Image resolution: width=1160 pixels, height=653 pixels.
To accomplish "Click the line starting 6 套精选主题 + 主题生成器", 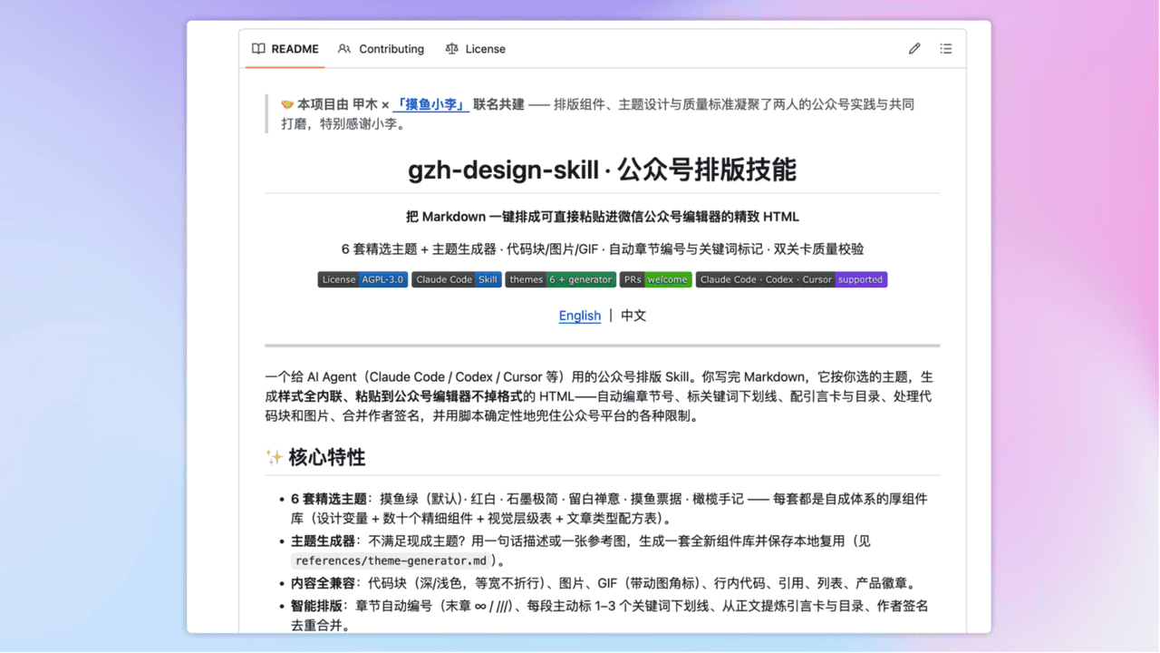I will 603,249.
